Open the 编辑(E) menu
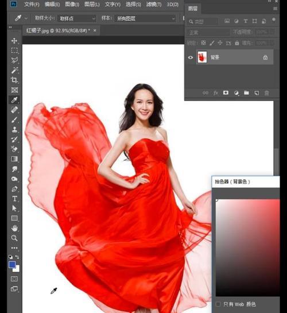This screenshot has width=287, height=313. pyautogui.click(x=52, y=4)
